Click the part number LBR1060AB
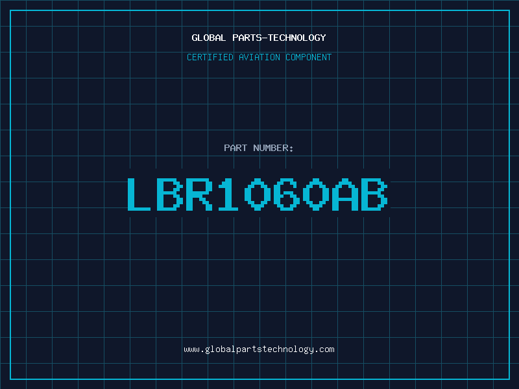Viewport: 519px width, 389px height. click(258, 194)
